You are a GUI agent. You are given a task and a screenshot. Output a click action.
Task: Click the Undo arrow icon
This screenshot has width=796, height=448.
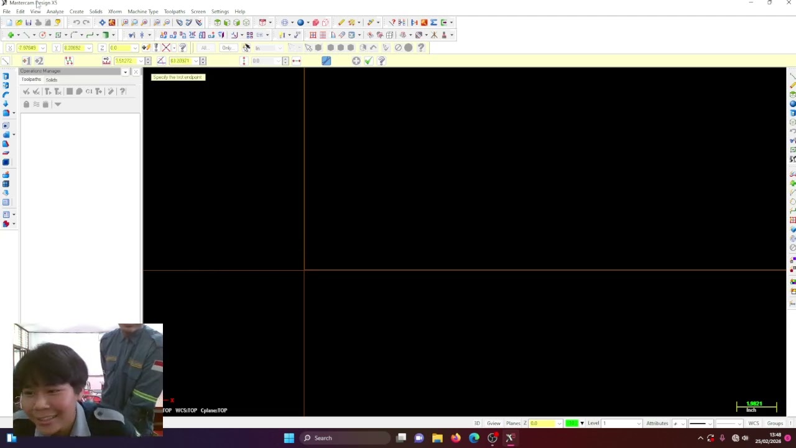pos(76,22)
